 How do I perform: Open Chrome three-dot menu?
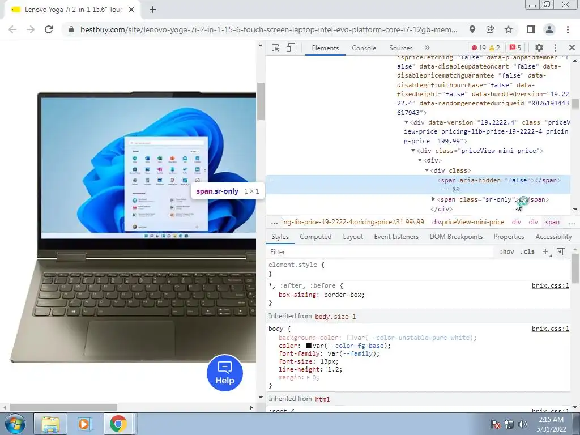coord(568,29)
